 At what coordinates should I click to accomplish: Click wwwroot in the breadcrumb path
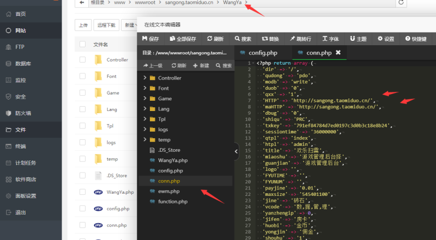(145, 3)
